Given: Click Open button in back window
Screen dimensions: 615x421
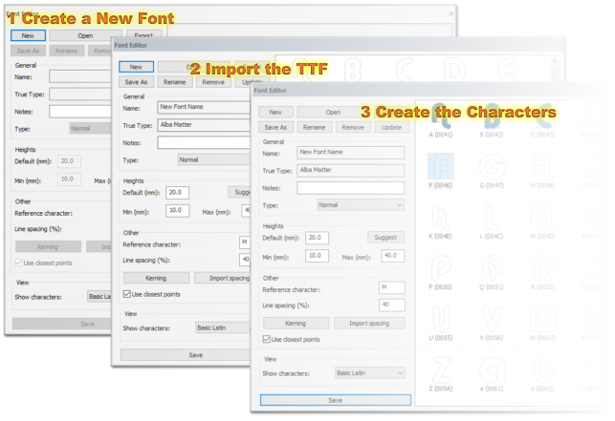Looking at the screenshot, I should coord(85,35).
